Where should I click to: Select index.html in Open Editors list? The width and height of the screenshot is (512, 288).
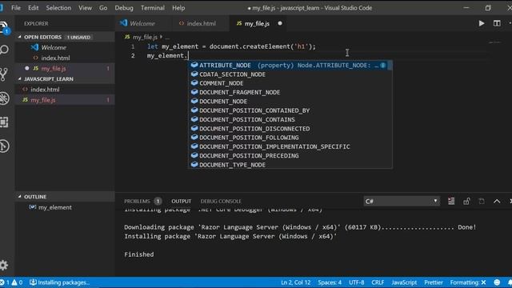coord(66,58)
